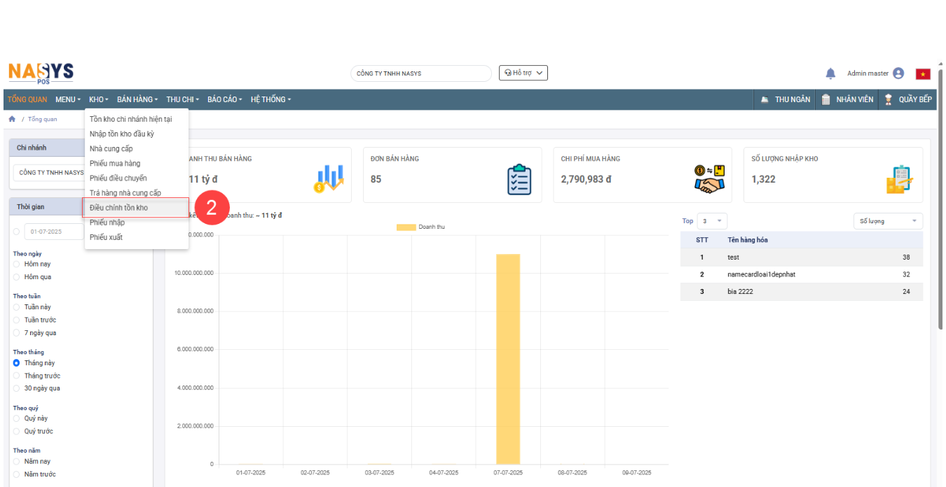Viewport: 946px width, 487px height.
Task: Click the notification bell icon
Action: tap(830, 73)
